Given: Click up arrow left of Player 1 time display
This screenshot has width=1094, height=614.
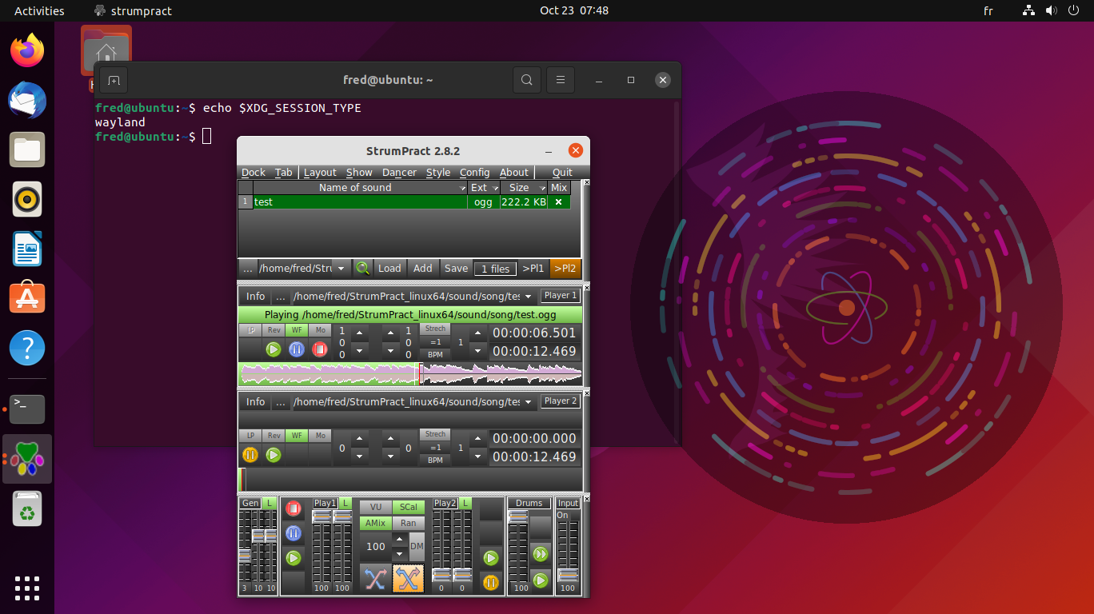Looking at the screenshot, I should click(x=477, y=333).
